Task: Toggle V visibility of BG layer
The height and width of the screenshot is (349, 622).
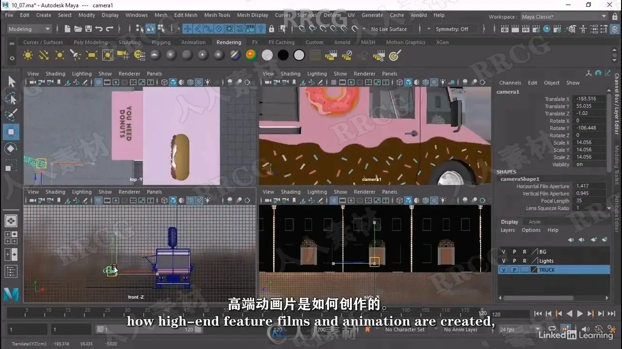Action: (x=504, y=252)
